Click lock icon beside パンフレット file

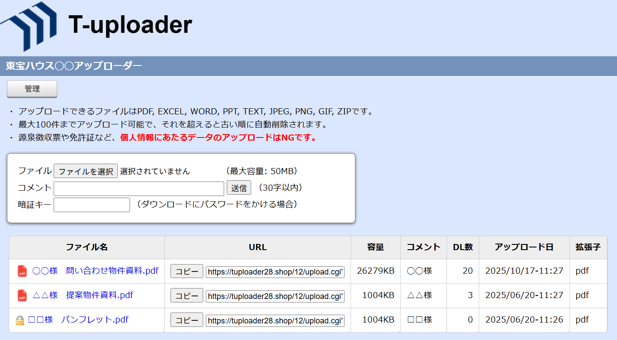pyautogui.click(x=20, y=320)
